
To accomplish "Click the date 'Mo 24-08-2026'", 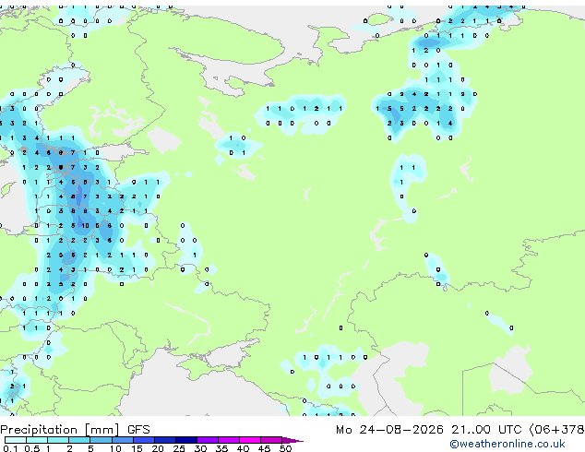I will (x=389, y=430).
